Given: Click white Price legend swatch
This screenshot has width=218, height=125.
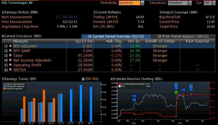Looking at the screenshot, I should coord(119,86).
